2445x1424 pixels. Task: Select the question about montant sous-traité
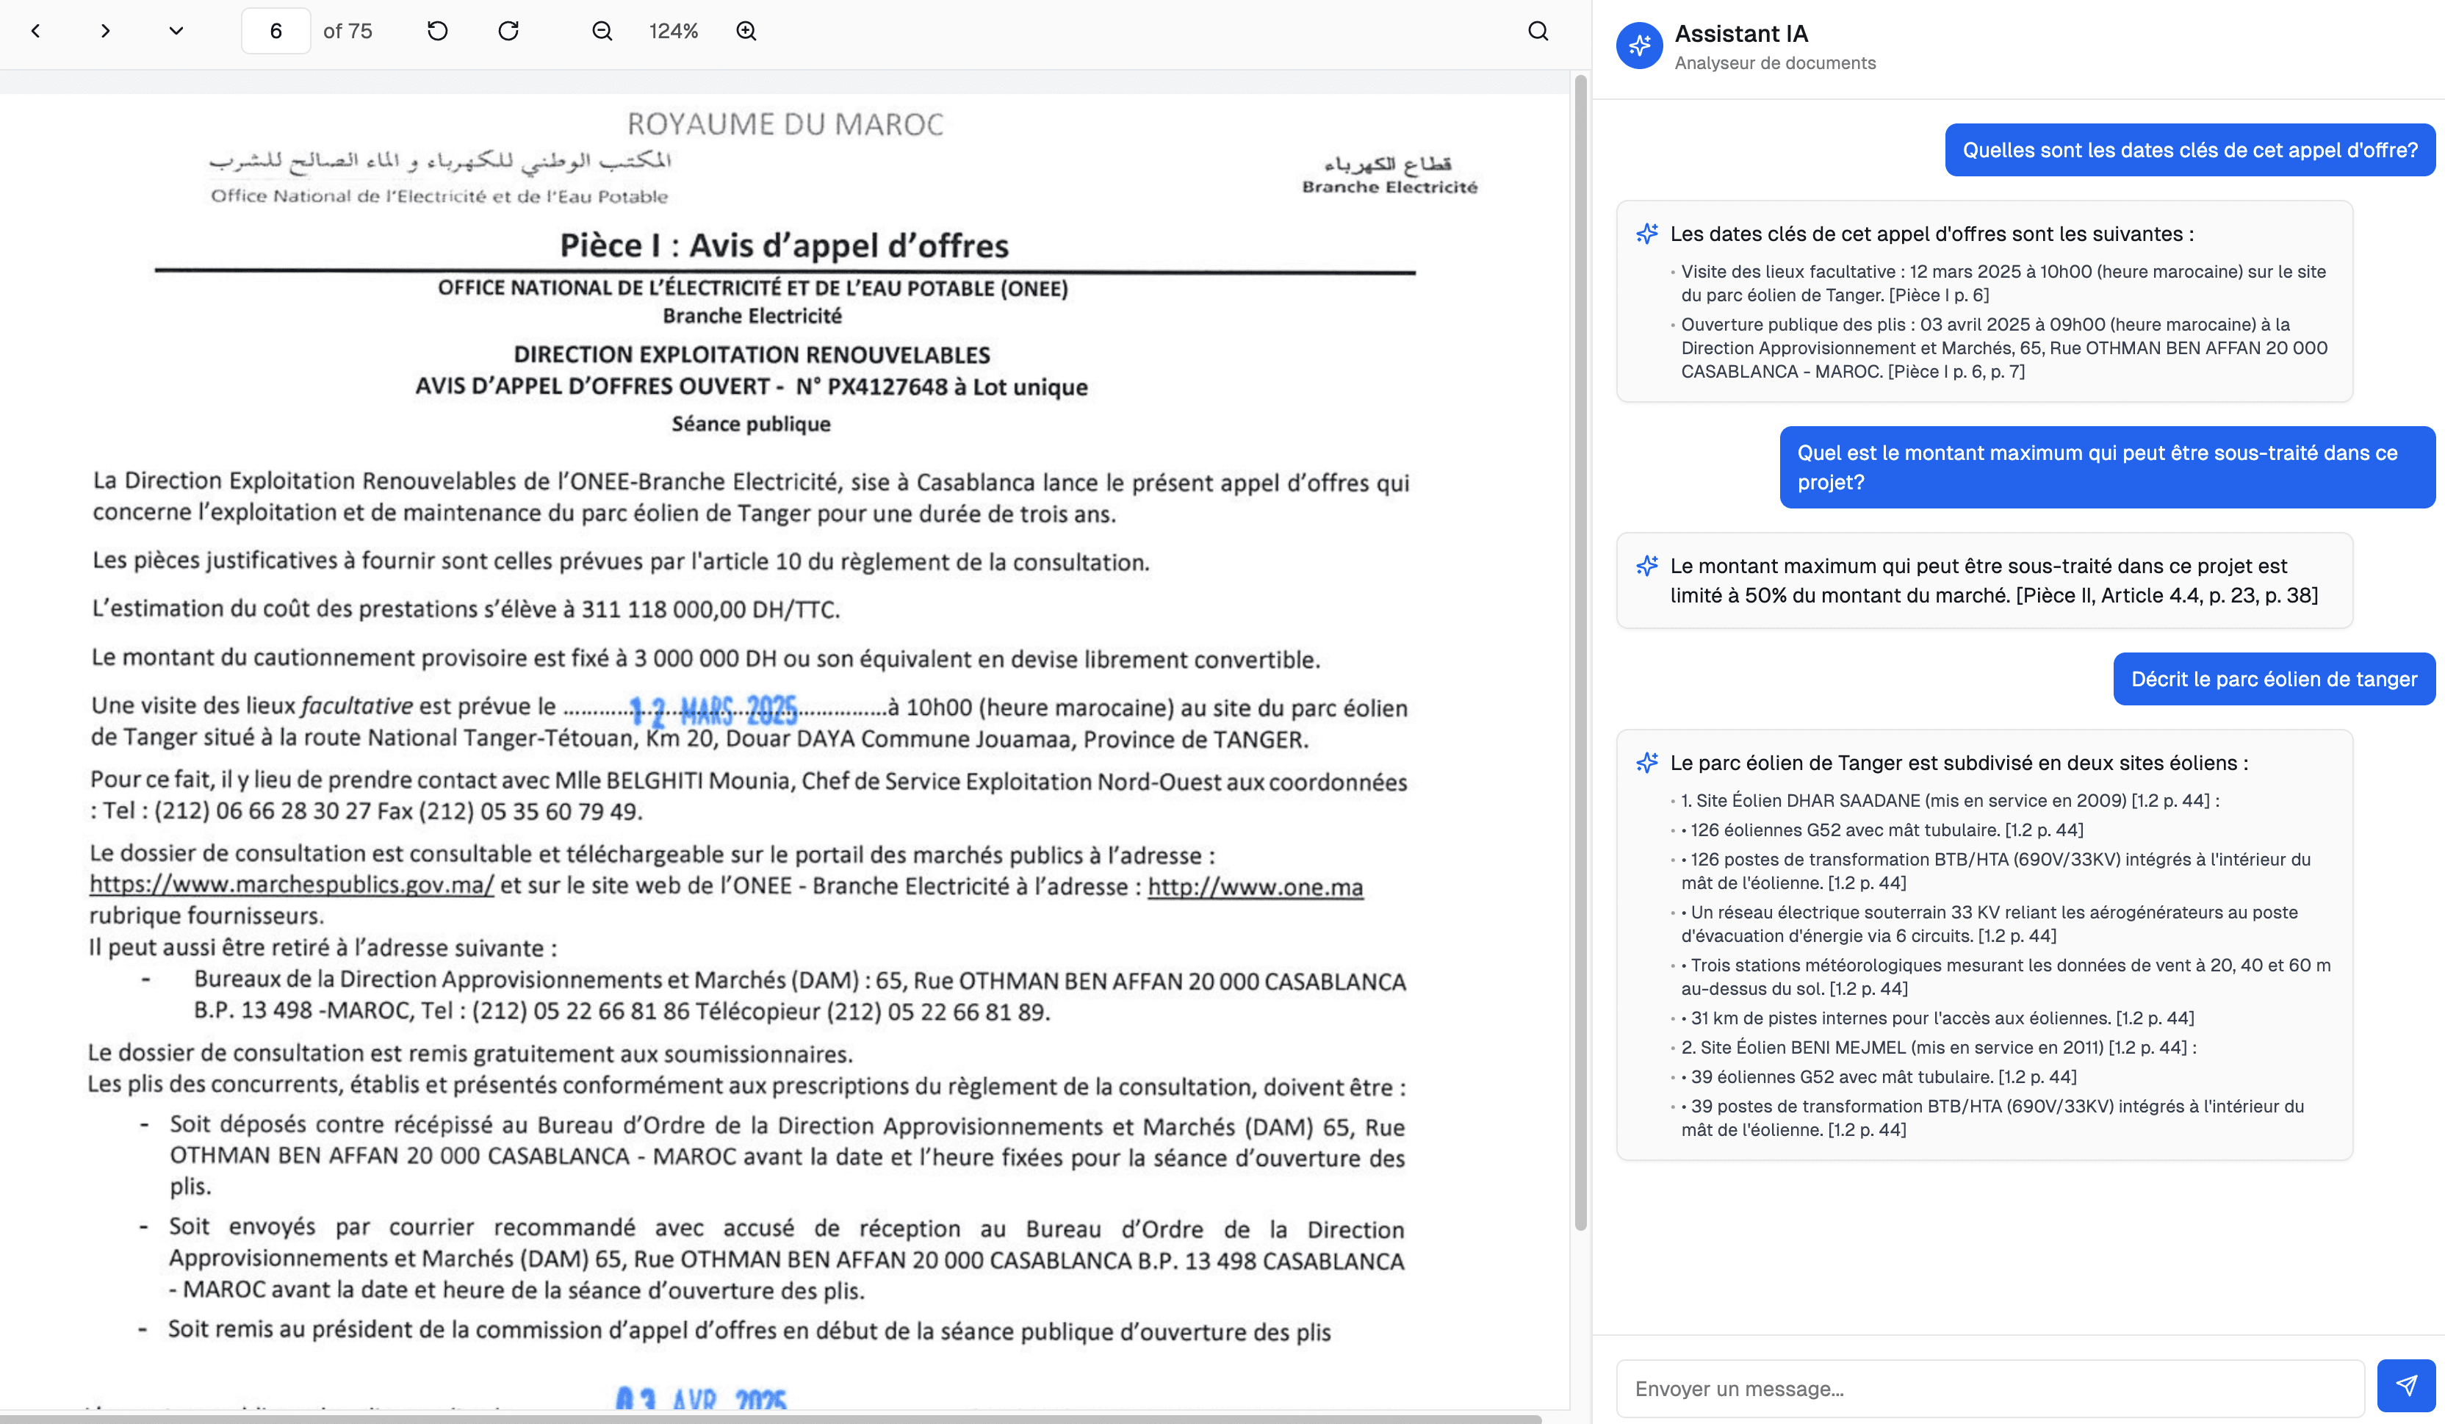[2107, 467]
